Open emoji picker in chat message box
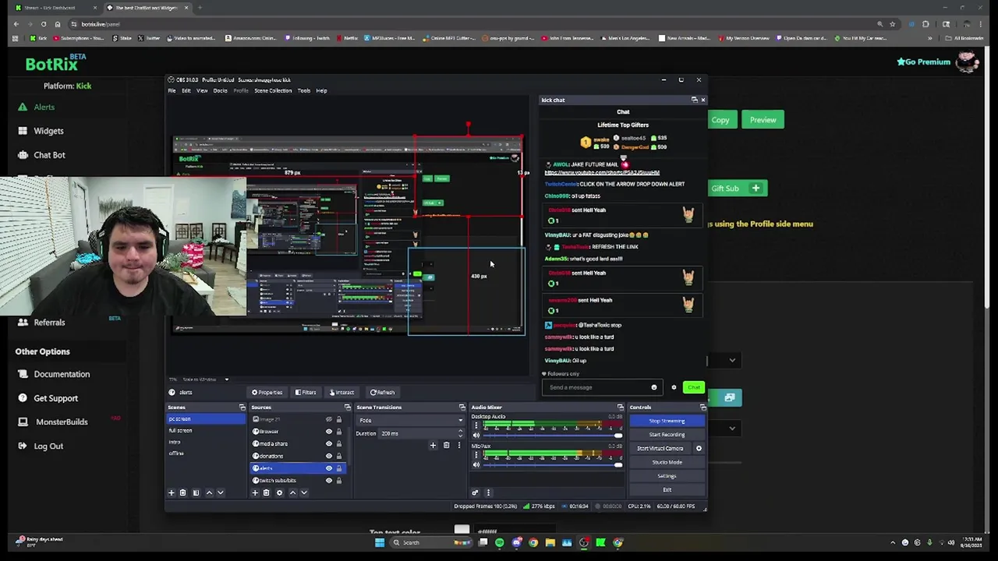 (654, 387)
